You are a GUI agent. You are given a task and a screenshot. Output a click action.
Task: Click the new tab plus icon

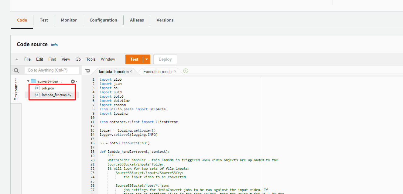186,71
